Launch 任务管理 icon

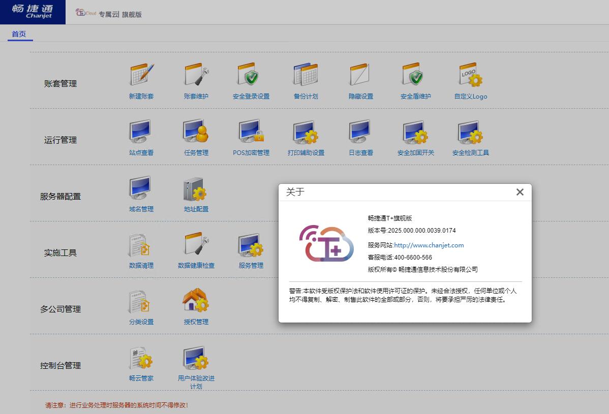[x=197, y=131]
